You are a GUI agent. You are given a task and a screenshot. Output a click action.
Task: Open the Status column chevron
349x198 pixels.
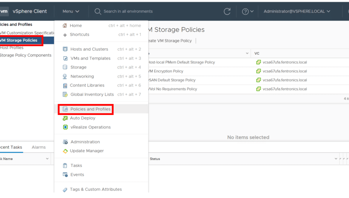(336, 159)
